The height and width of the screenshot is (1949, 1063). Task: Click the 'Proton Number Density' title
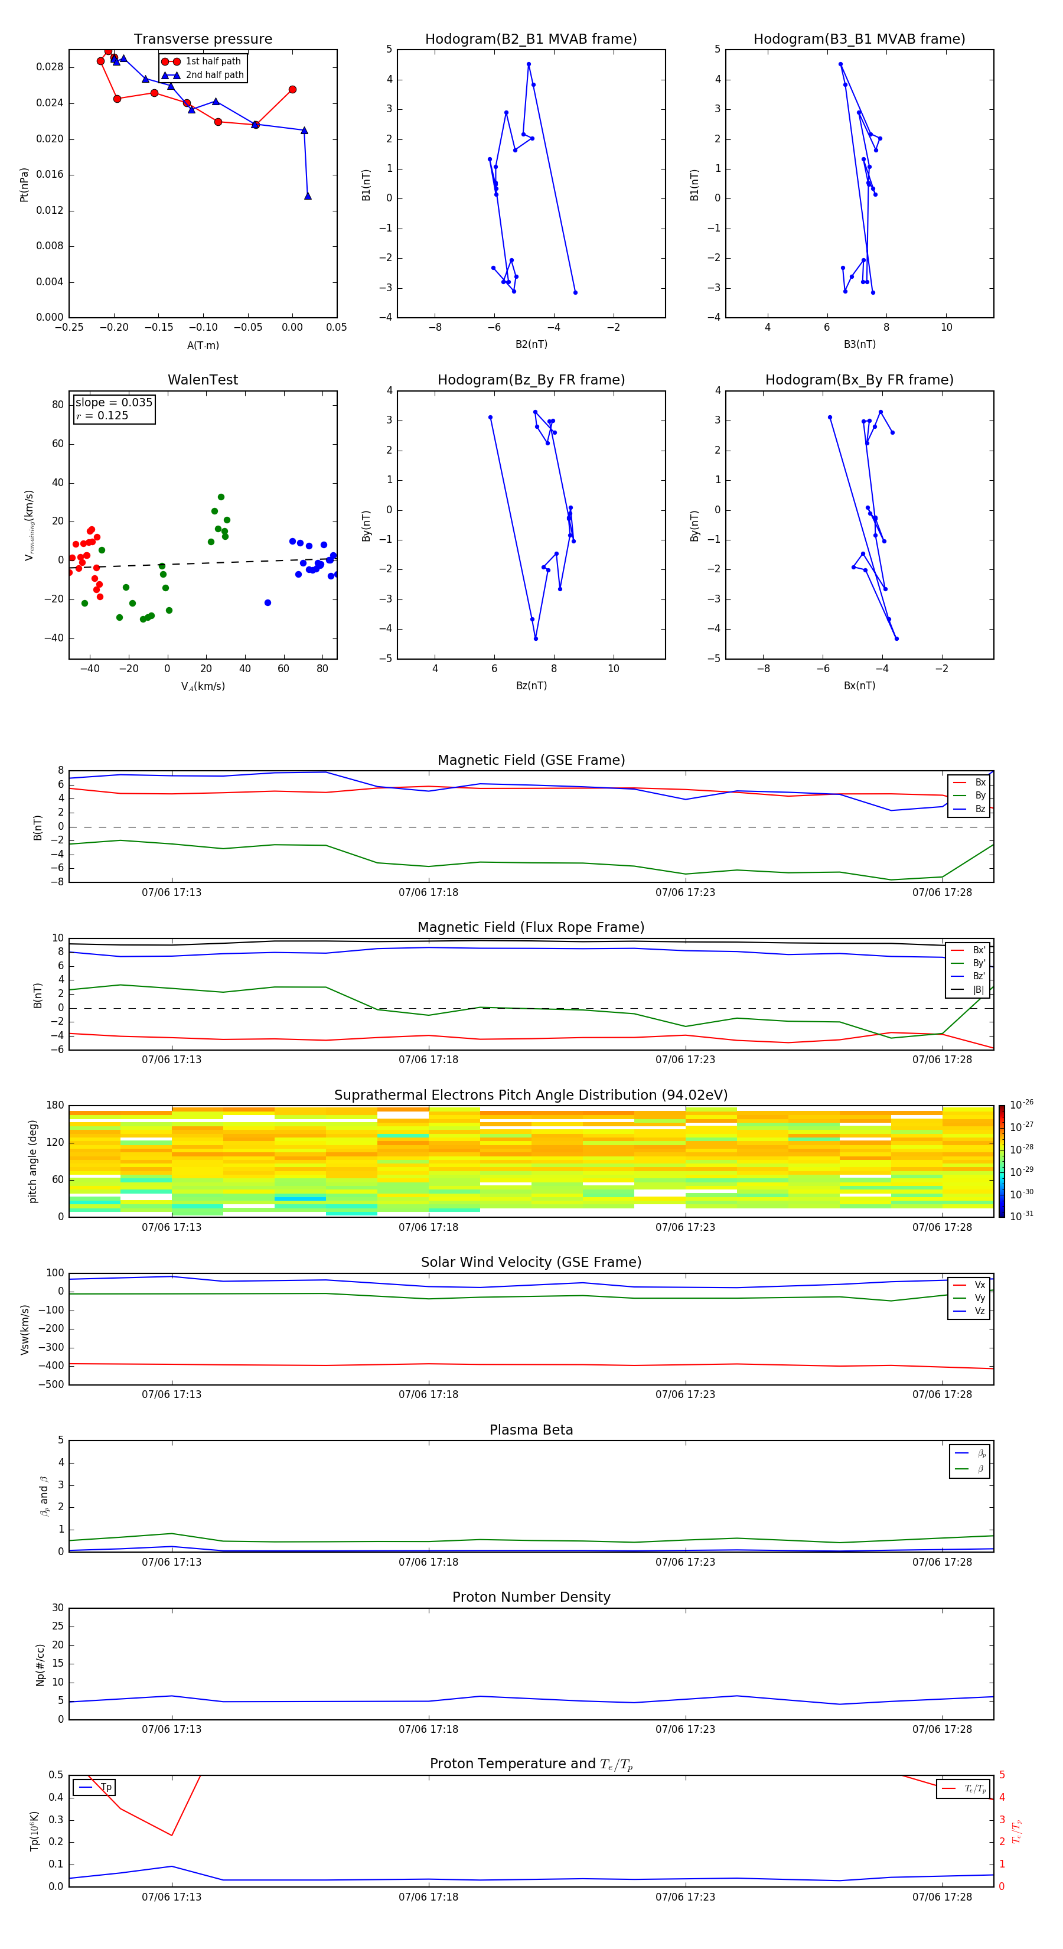pos(531,1597)
